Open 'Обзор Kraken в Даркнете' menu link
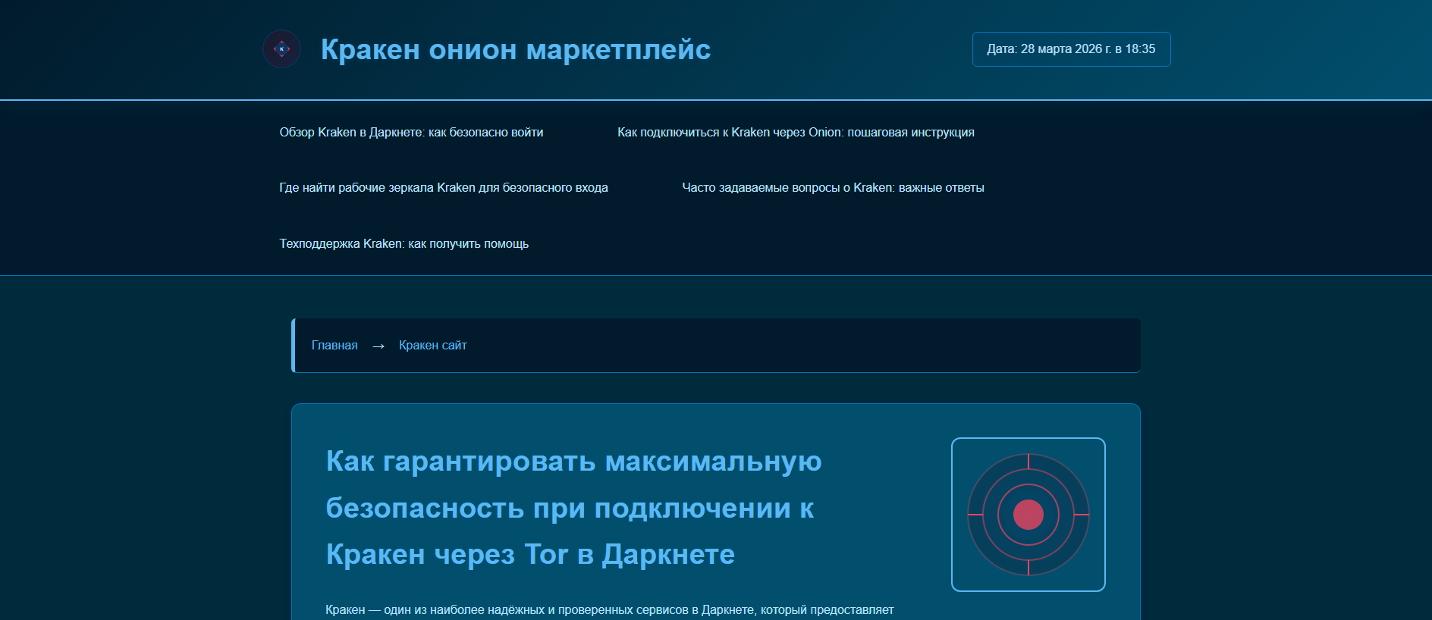The image size is (1432, 620). click(x=411, y=133)
